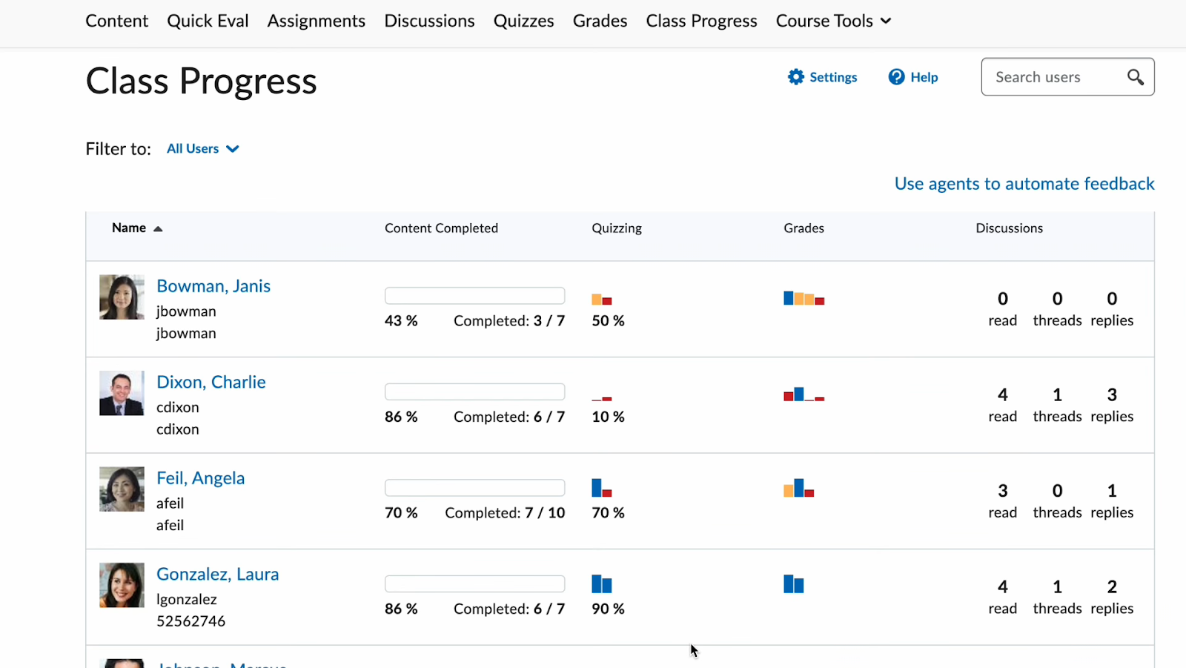Click Charlie Dixon's grades bar chart
This screenshot has height=668, width=1186.
point(804,394)
